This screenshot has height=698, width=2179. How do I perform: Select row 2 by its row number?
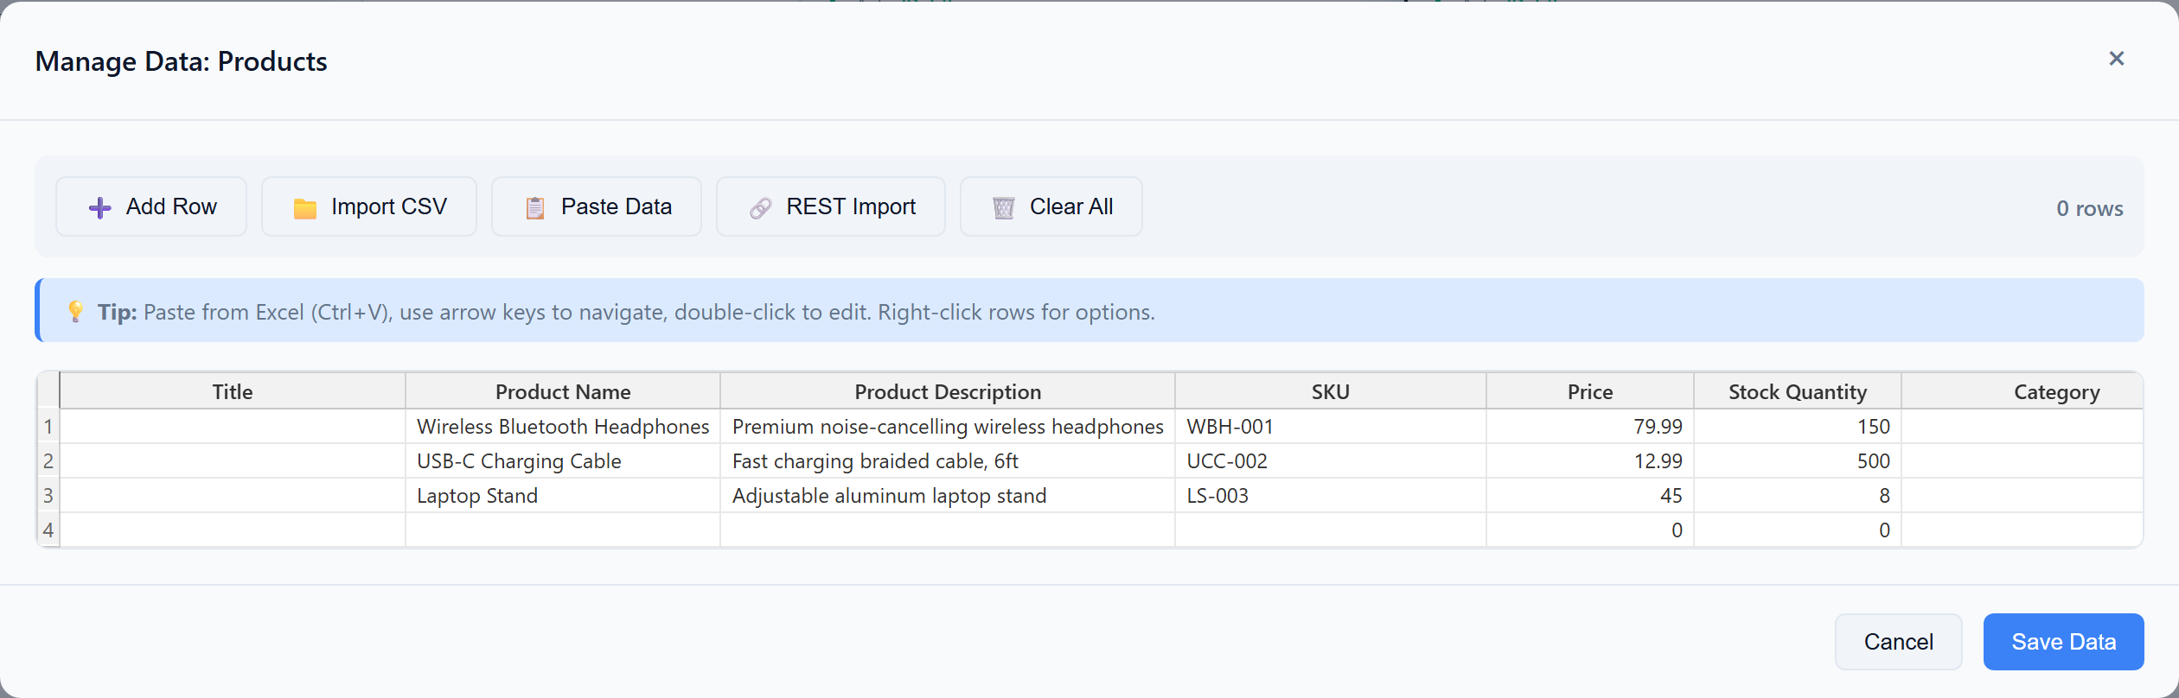click(48, 461)
